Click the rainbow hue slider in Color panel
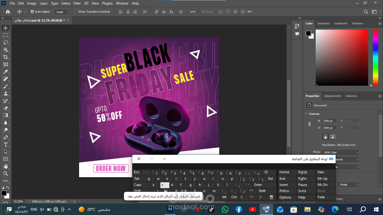The width and height of the screenshot is (383, 215). 375,57
